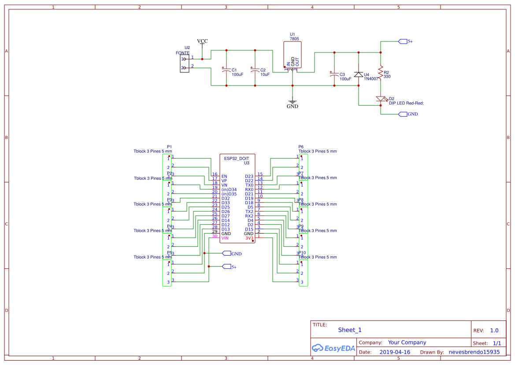Select the Your Company text
Viewport: 515px width, 365px height.
click(407, 343)
